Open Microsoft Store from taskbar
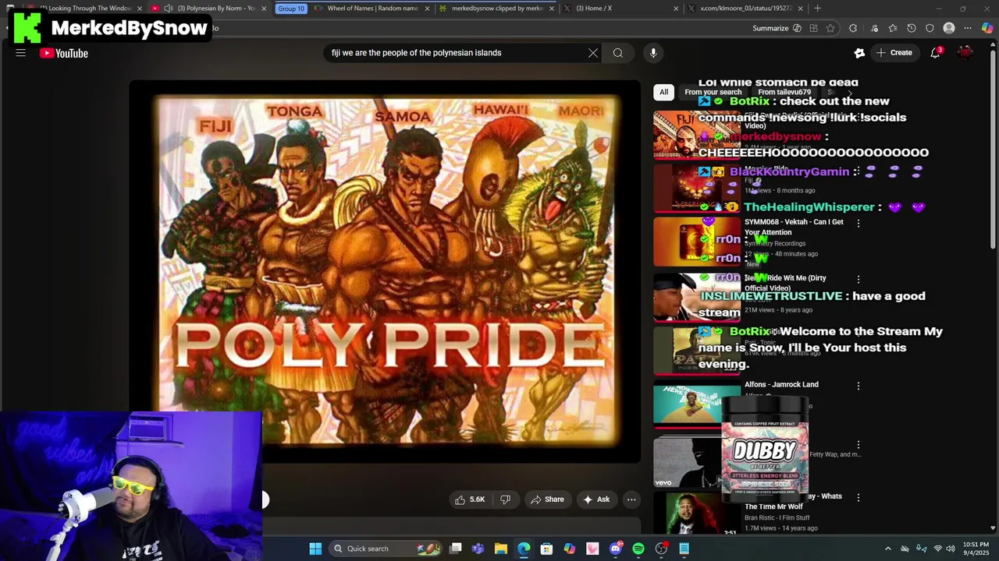 [x=546, y=549]
